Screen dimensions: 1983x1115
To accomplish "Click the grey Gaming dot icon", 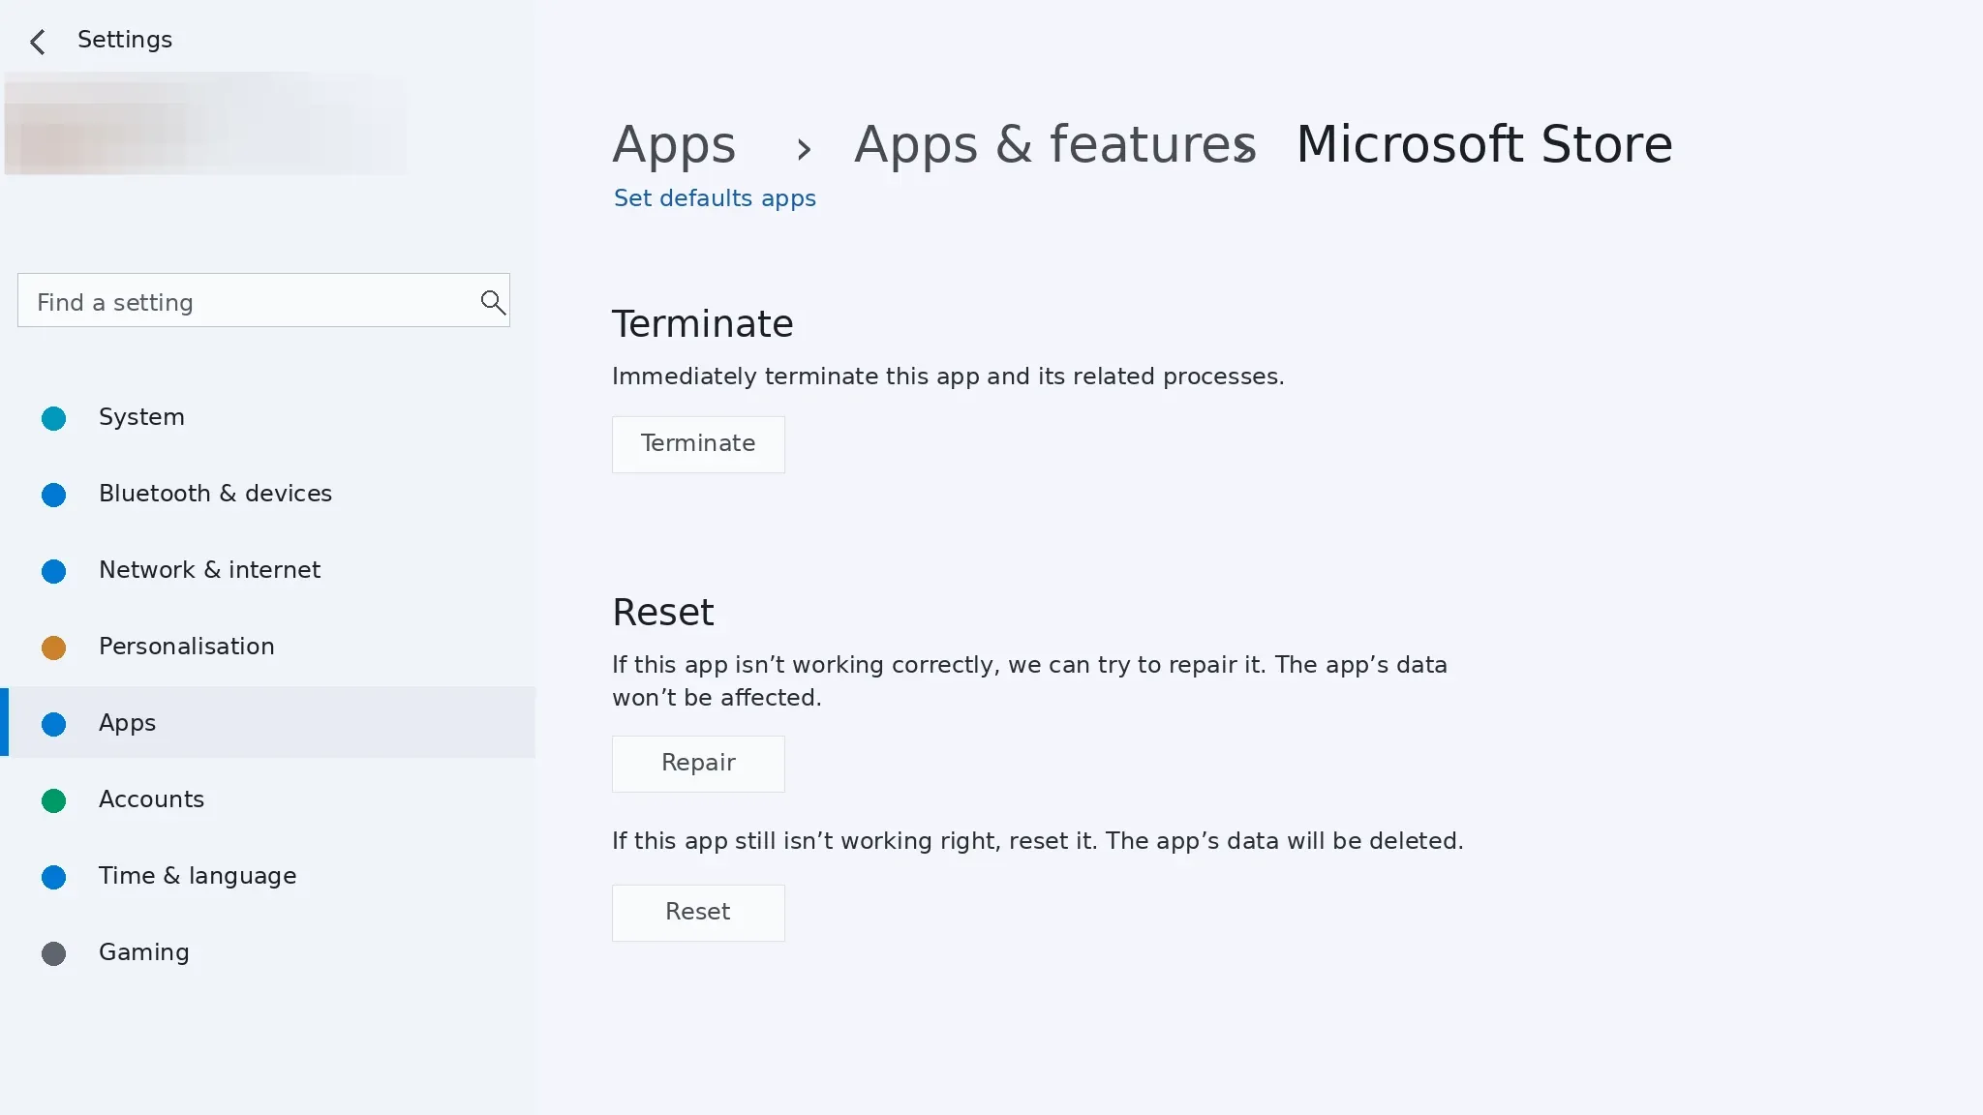I will [53, 953].
